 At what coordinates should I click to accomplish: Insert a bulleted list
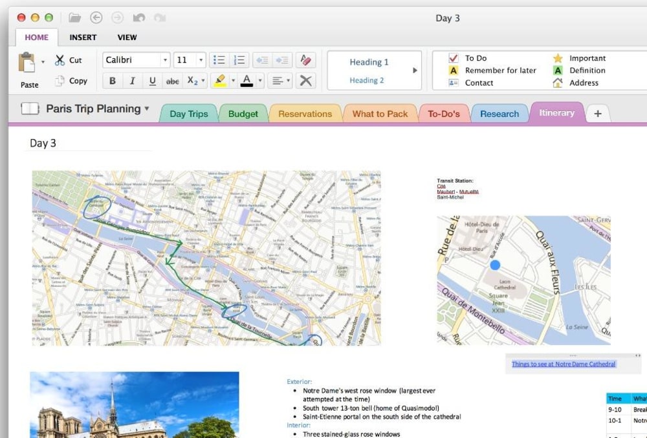[x=219, y=60]
